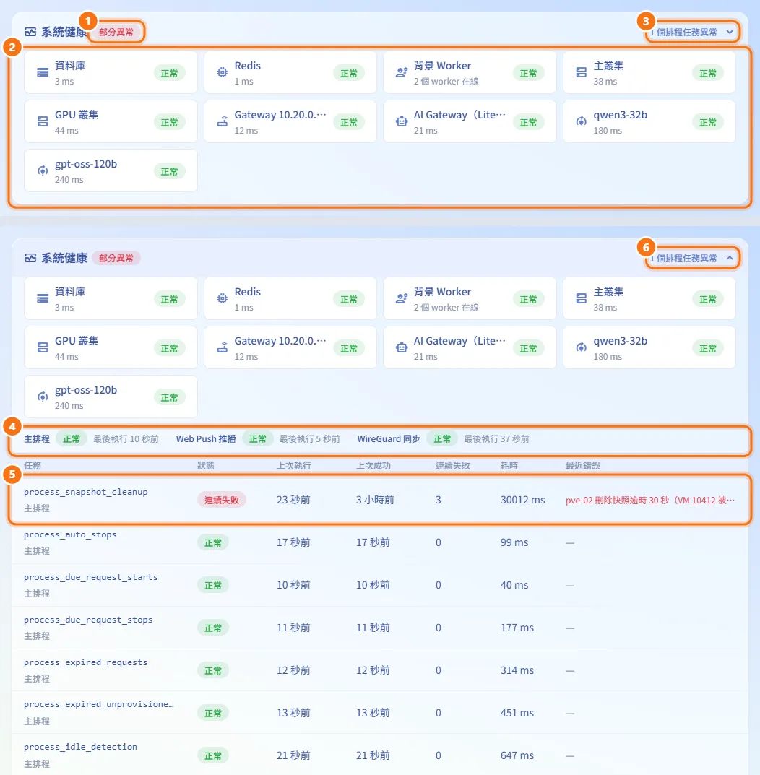Image resolution: width=760 pixels, height=775 pixels.
Task: Click the WireGuard 同步 scheduler label
Action: (389, 439)
